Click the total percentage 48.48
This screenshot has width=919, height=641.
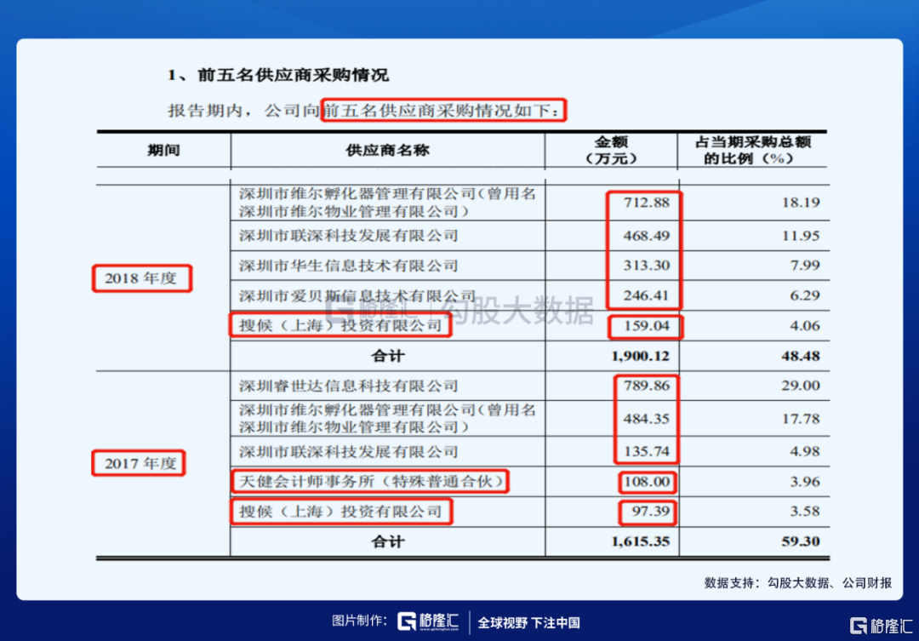[x=801, y=356]
